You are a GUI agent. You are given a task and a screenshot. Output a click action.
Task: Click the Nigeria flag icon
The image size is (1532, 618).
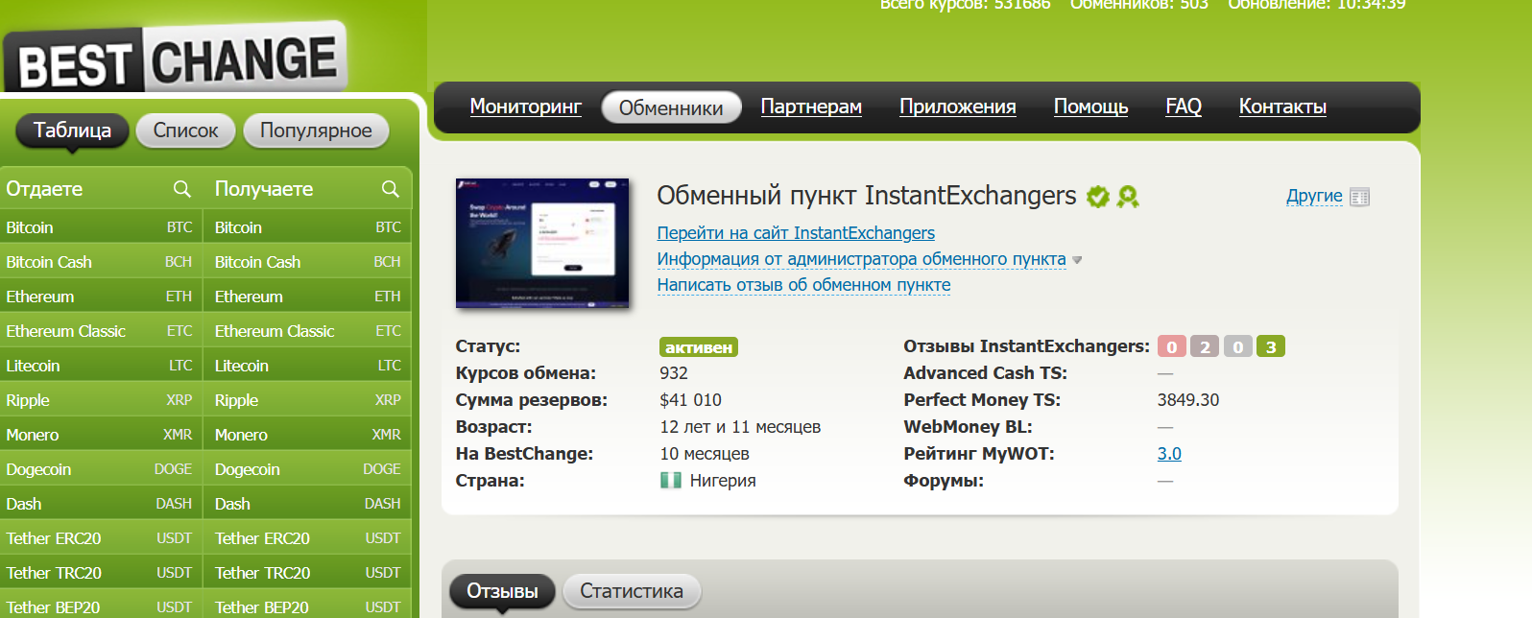point(670,481)
